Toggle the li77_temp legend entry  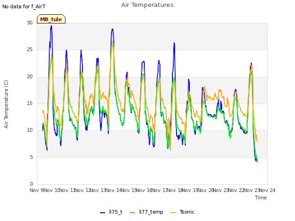(x=147, y=212)
